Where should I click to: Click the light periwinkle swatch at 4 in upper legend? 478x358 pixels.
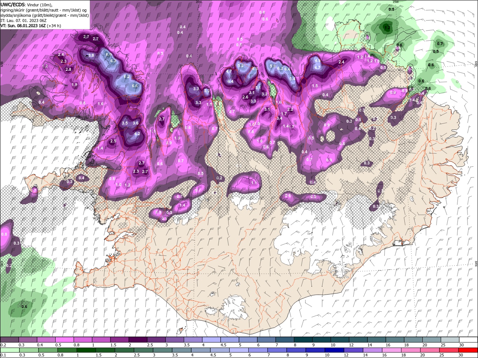[x=211, y=340]
